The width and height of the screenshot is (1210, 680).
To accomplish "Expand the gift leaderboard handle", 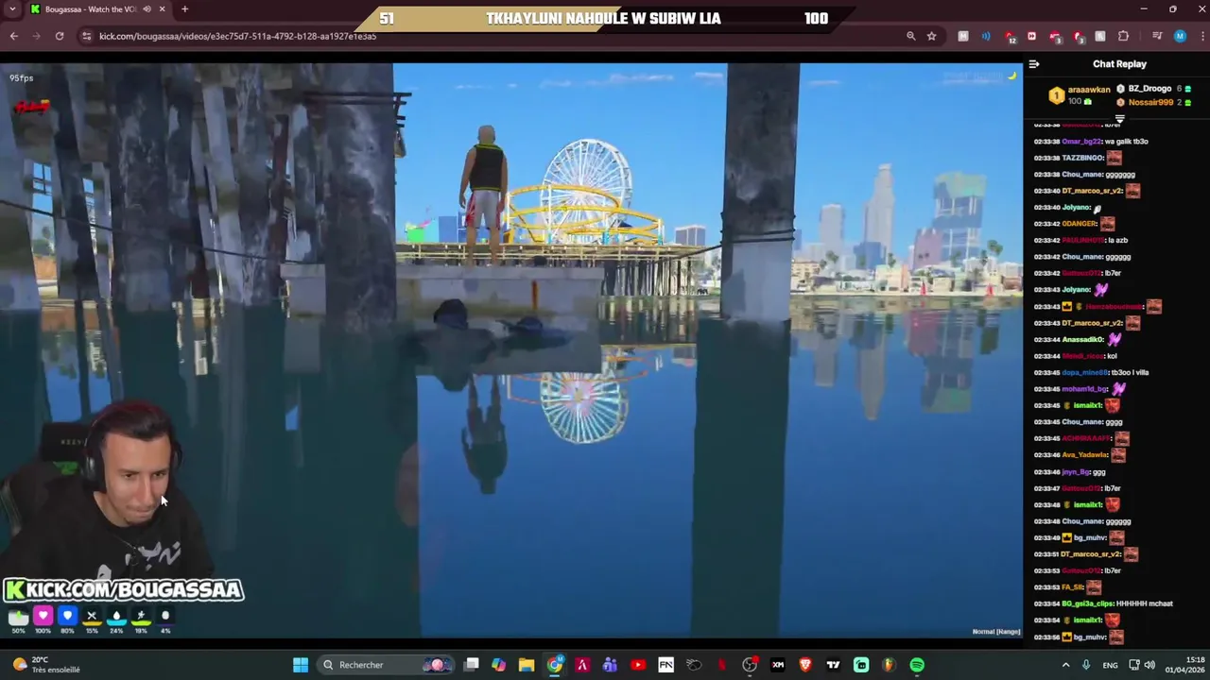I will [x=1120, y=119].
